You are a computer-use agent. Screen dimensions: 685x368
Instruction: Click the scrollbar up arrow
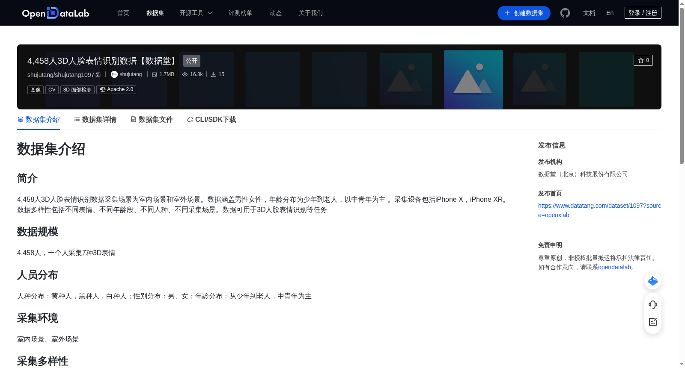tap(682, 3)
